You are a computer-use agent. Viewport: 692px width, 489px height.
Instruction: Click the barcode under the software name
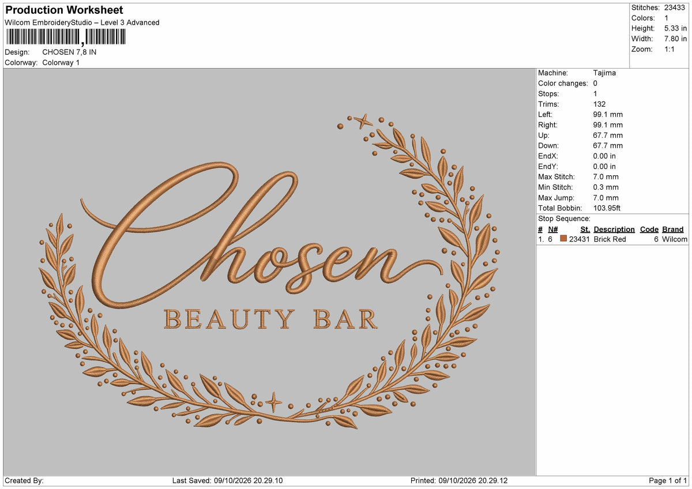tap(66, 37)
